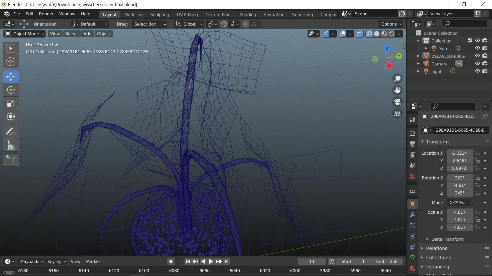
Task: Switch to orthographic grid view icon
Action: pyautogui.click(x=397, y=113)
